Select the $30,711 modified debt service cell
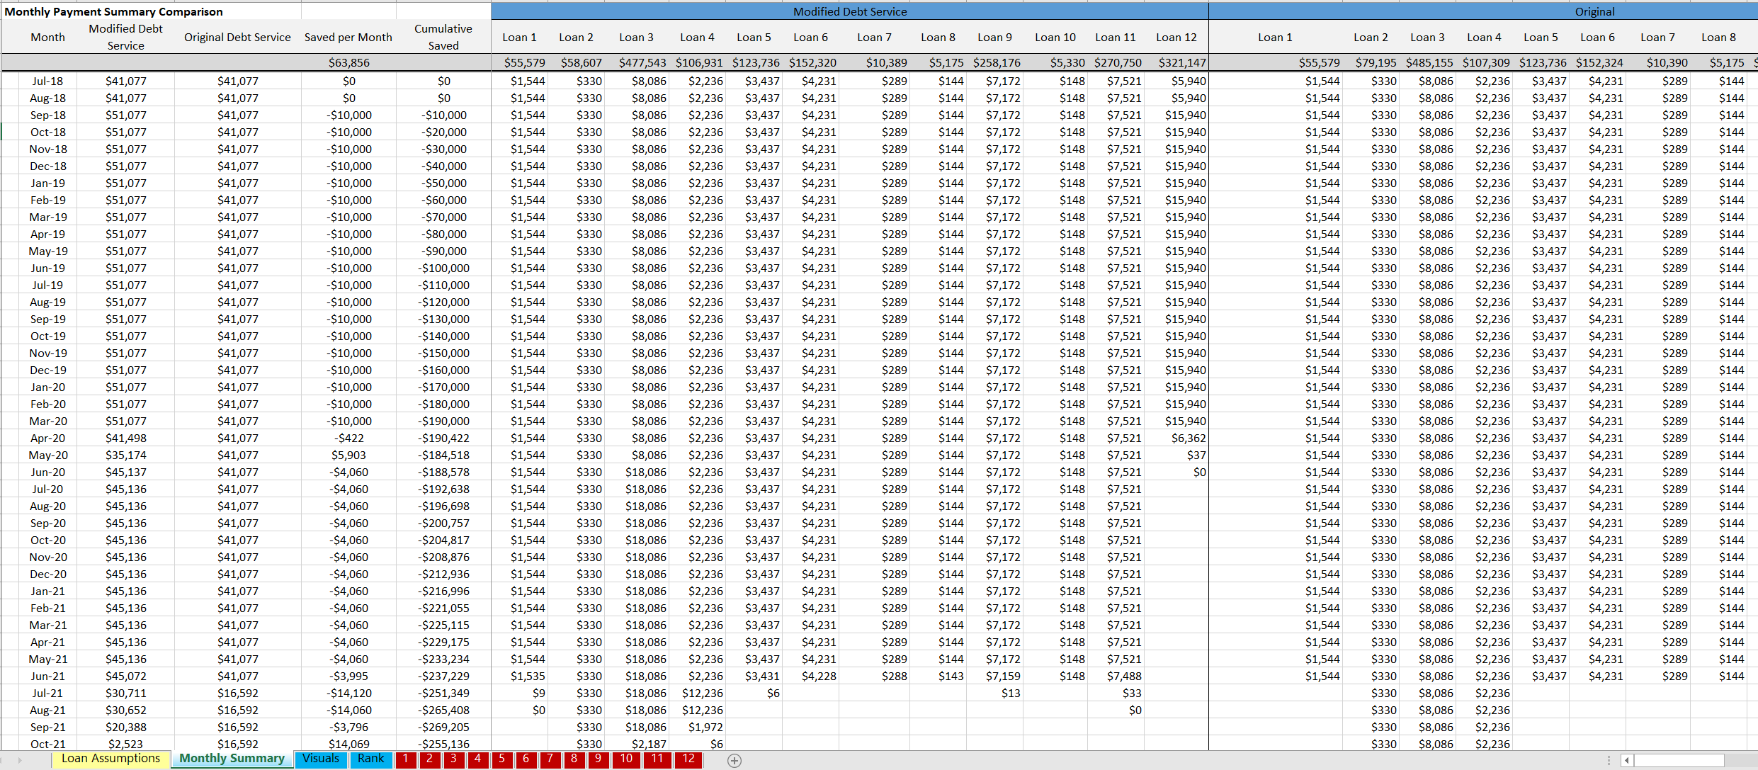Viewport: 1758px width, 770px height. point(125,693)
